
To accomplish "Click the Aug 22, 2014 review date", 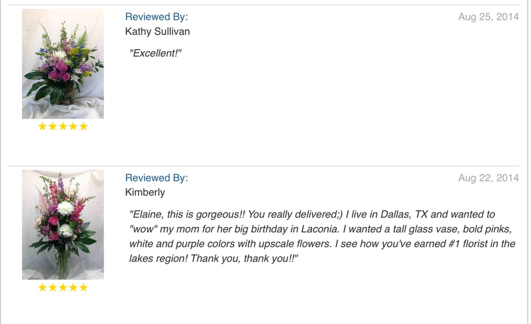I will (x=488, y=178).
